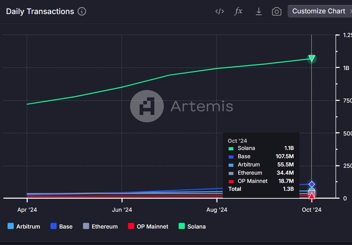Click the Artemis watermark logo
Viewport: 352px width, 245px height.
coord(147,106)
